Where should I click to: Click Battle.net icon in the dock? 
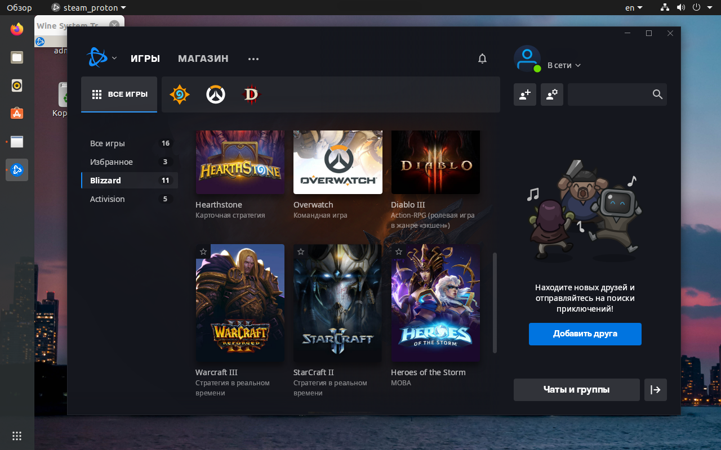[x=17, y=170]
